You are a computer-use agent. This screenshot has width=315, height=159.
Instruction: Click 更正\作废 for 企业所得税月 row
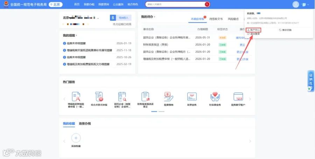click(243, 52)
